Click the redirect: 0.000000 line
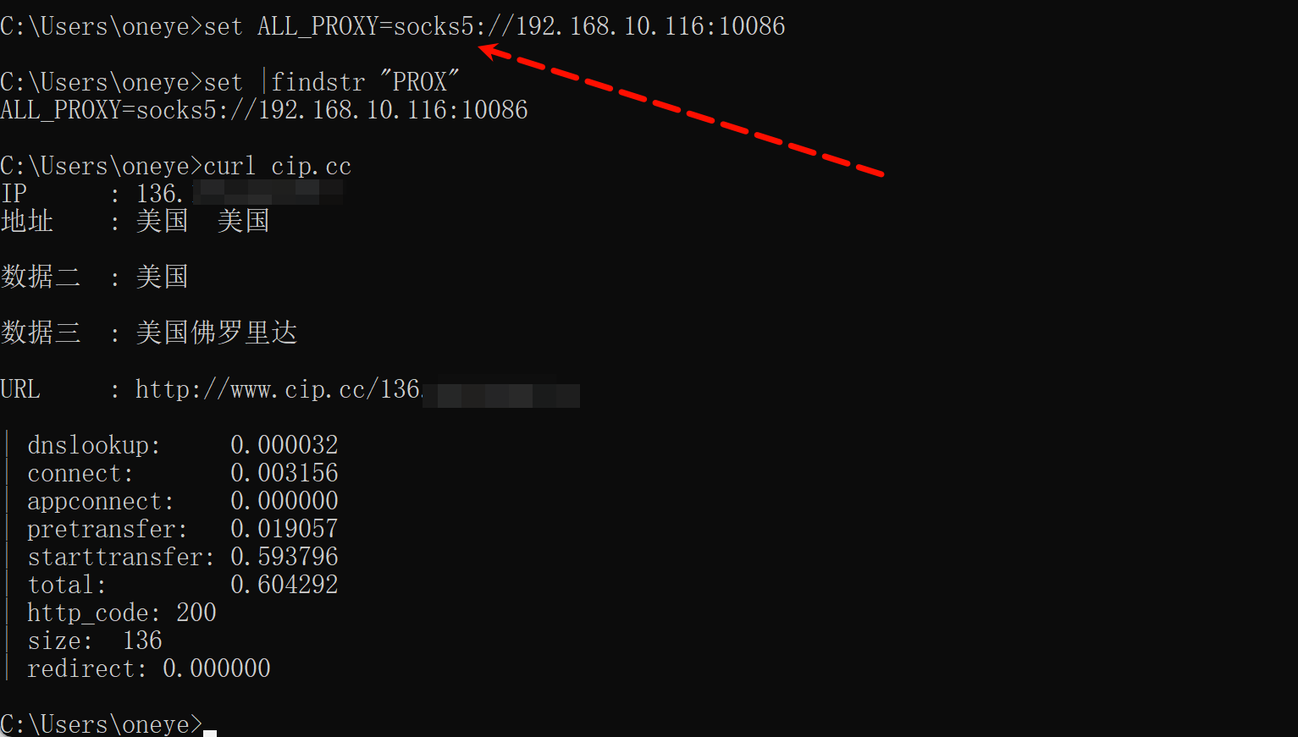This screenshot has height=737, width=1298. tap(149, 668)
